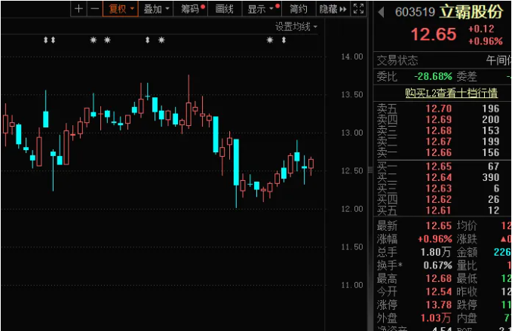Click 外盘 value 1.03万
The height and width of the screenshot is (331, 512).
coord(436,318)
